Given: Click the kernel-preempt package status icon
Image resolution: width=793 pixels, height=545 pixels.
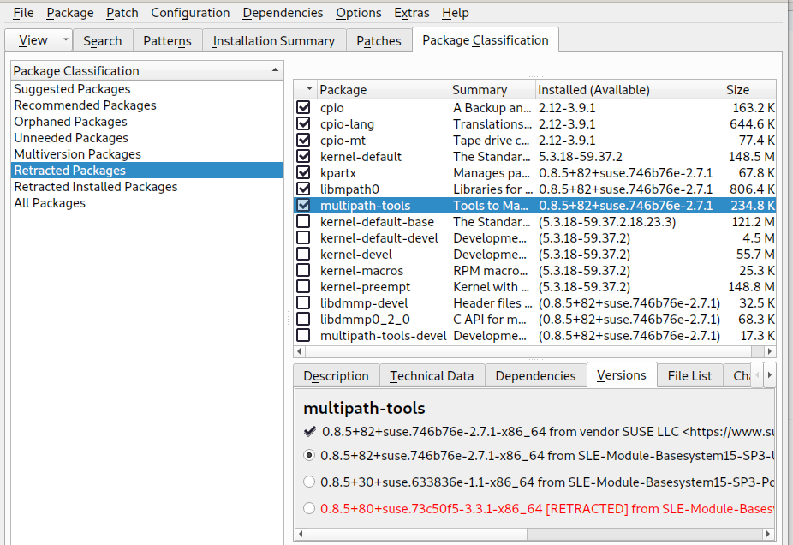Looking at the screenshot, I should [303, 287].
